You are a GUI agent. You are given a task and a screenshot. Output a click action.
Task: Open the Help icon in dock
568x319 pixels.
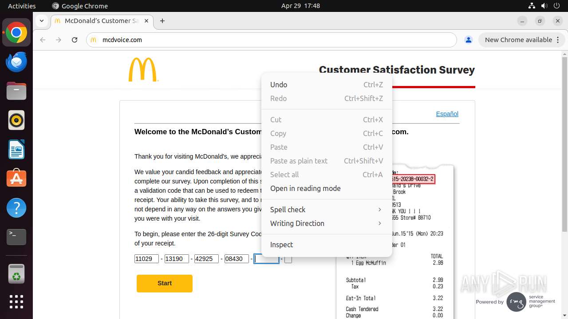coord(16,208)
